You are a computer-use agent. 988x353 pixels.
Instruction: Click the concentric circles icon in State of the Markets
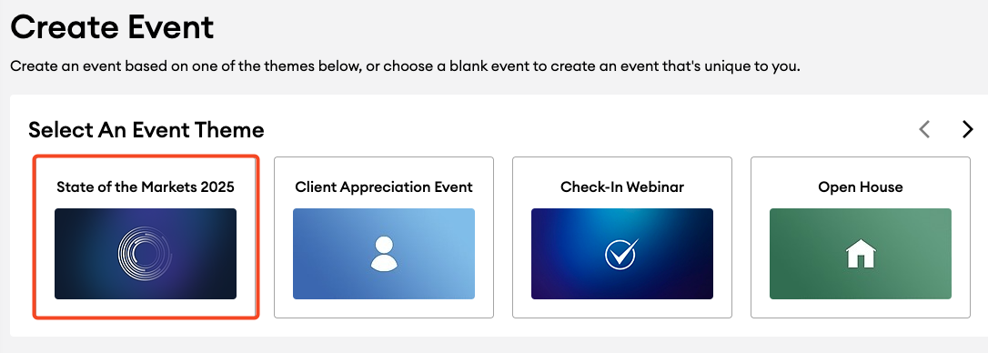145,254
